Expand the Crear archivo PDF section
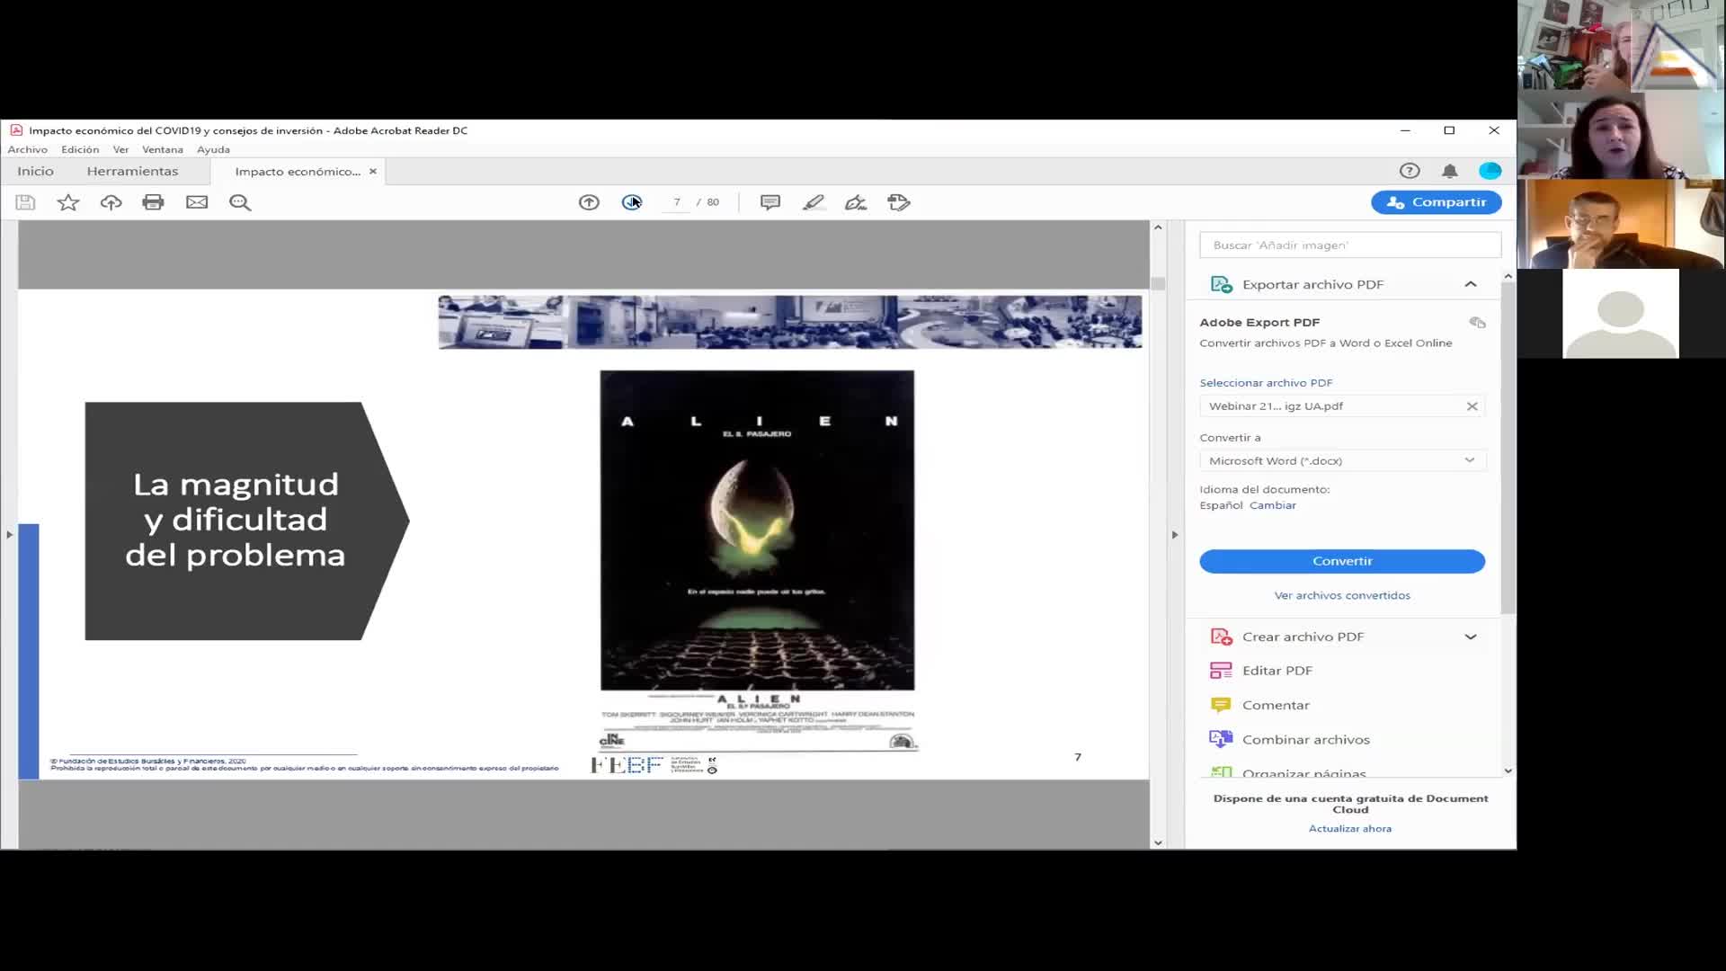The width and height of the screenshot is (1726, 971). [x=1471, y=637]
